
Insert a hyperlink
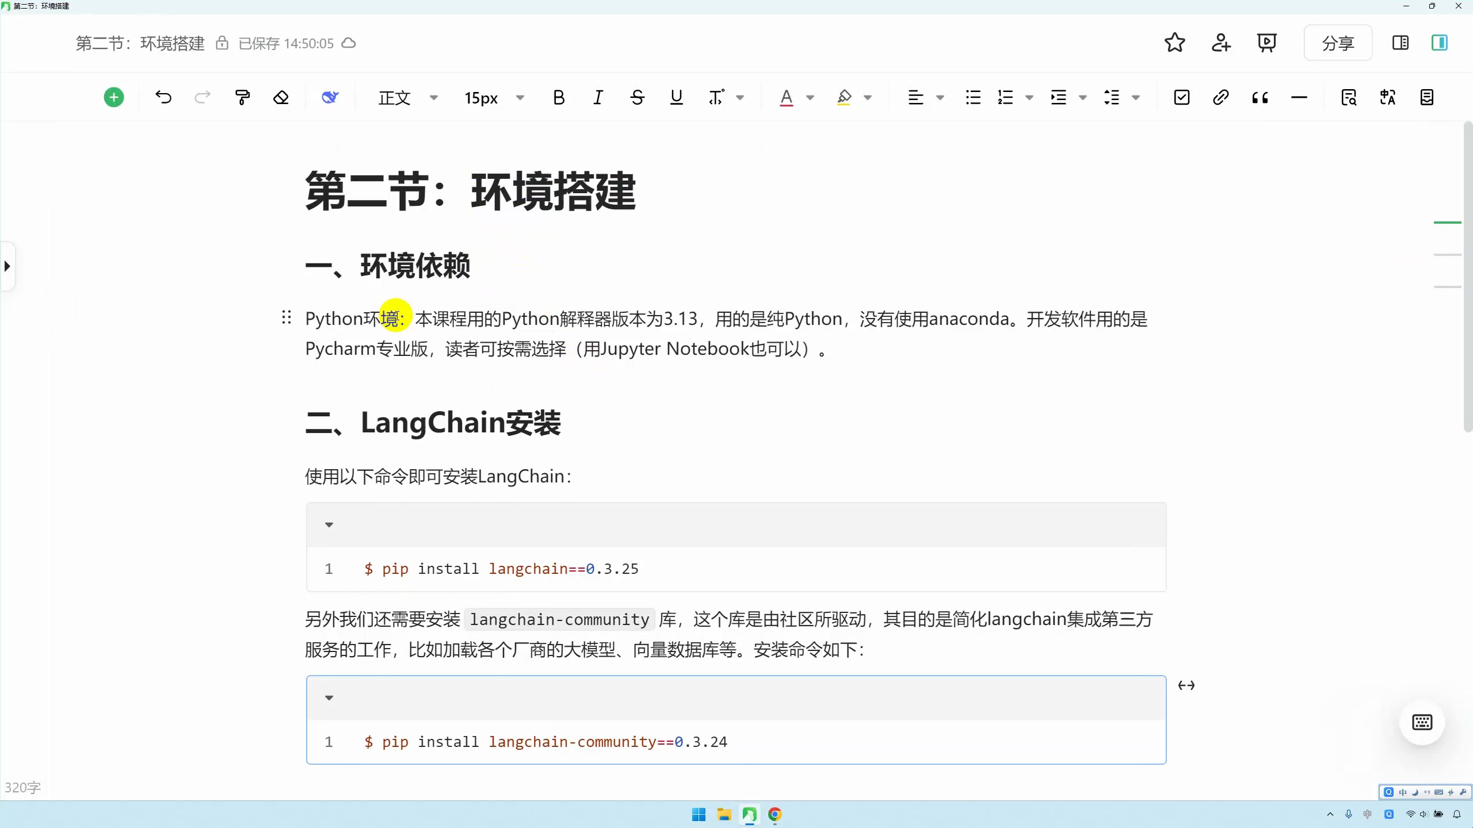coord(1220,97)
